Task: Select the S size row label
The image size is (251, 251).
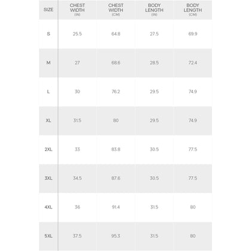Action: point(48,34)
